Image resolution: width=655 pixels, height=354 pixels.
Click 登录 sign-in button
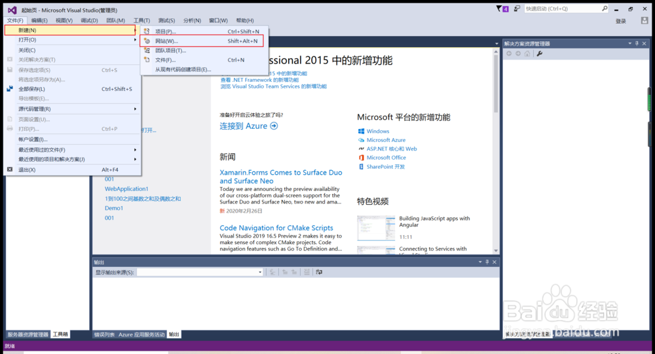coord(621,21)
